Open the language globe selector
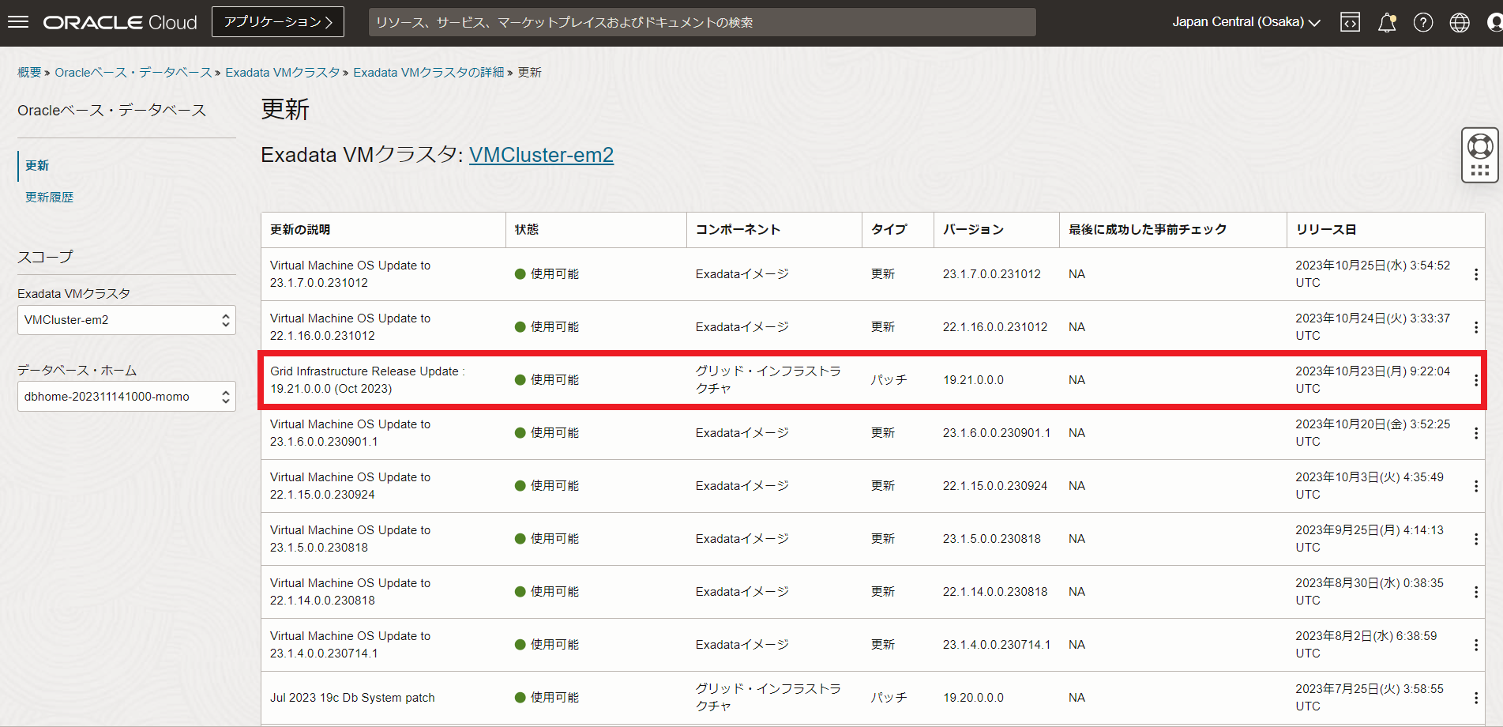Viewport: 1503px width, 727px height. (x=1459, y=23)
